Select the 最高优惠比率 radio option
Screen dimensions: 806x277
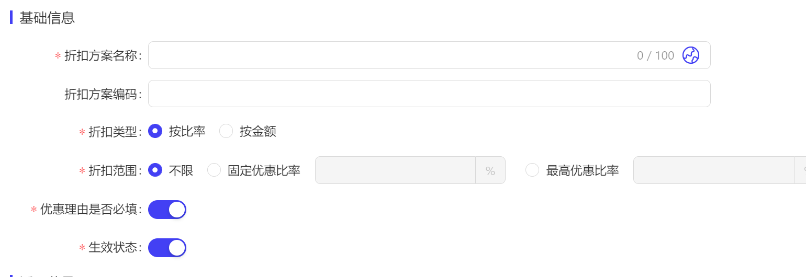tap(532, 170)
